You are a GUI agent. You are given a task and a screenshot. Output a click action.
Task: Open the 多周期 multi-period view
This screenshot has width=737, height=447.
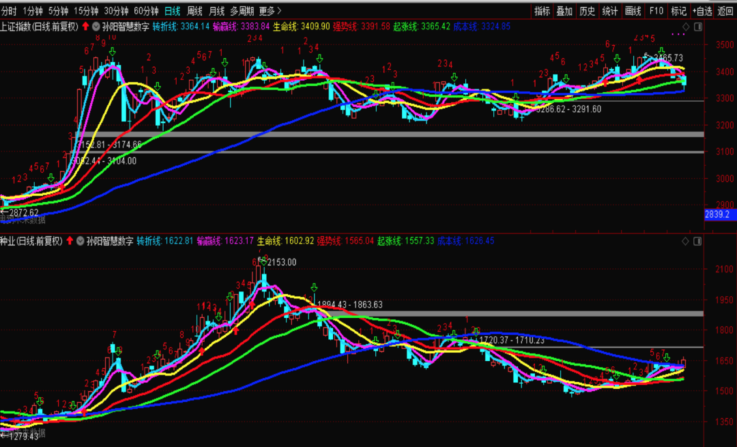click(242, 11)
